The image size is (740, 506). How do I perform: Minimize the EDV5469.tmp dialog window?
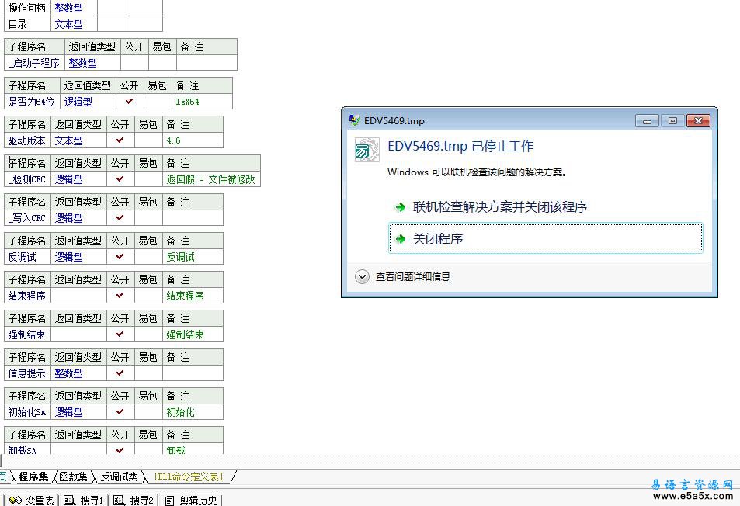pos(647,121)
